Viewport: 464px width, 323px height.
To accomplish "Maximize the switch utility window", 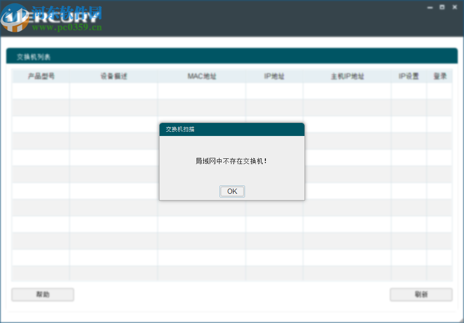I will pyautogui.click(x=442, y=7).
